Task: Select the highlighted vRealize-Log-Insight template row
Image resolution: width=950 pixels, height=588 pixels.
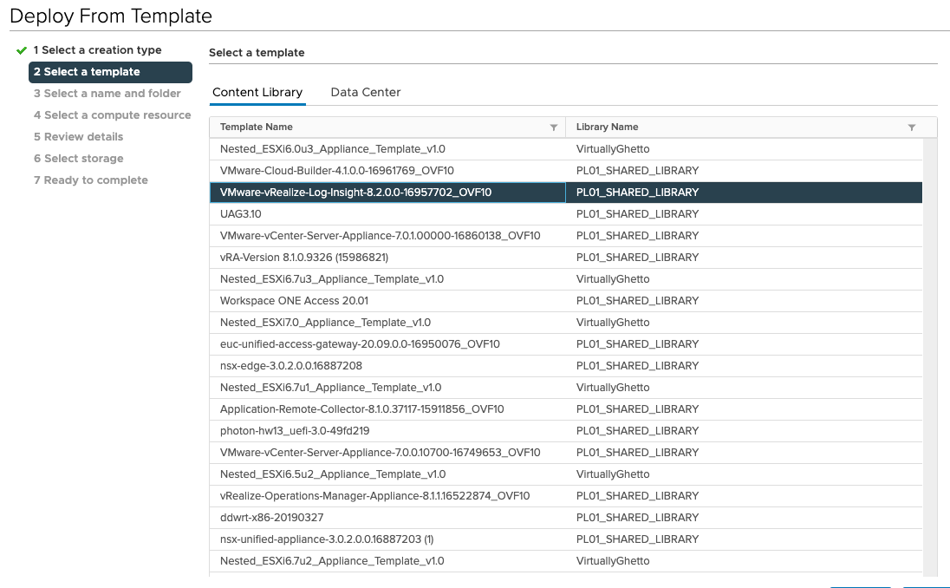Action: 355,193
